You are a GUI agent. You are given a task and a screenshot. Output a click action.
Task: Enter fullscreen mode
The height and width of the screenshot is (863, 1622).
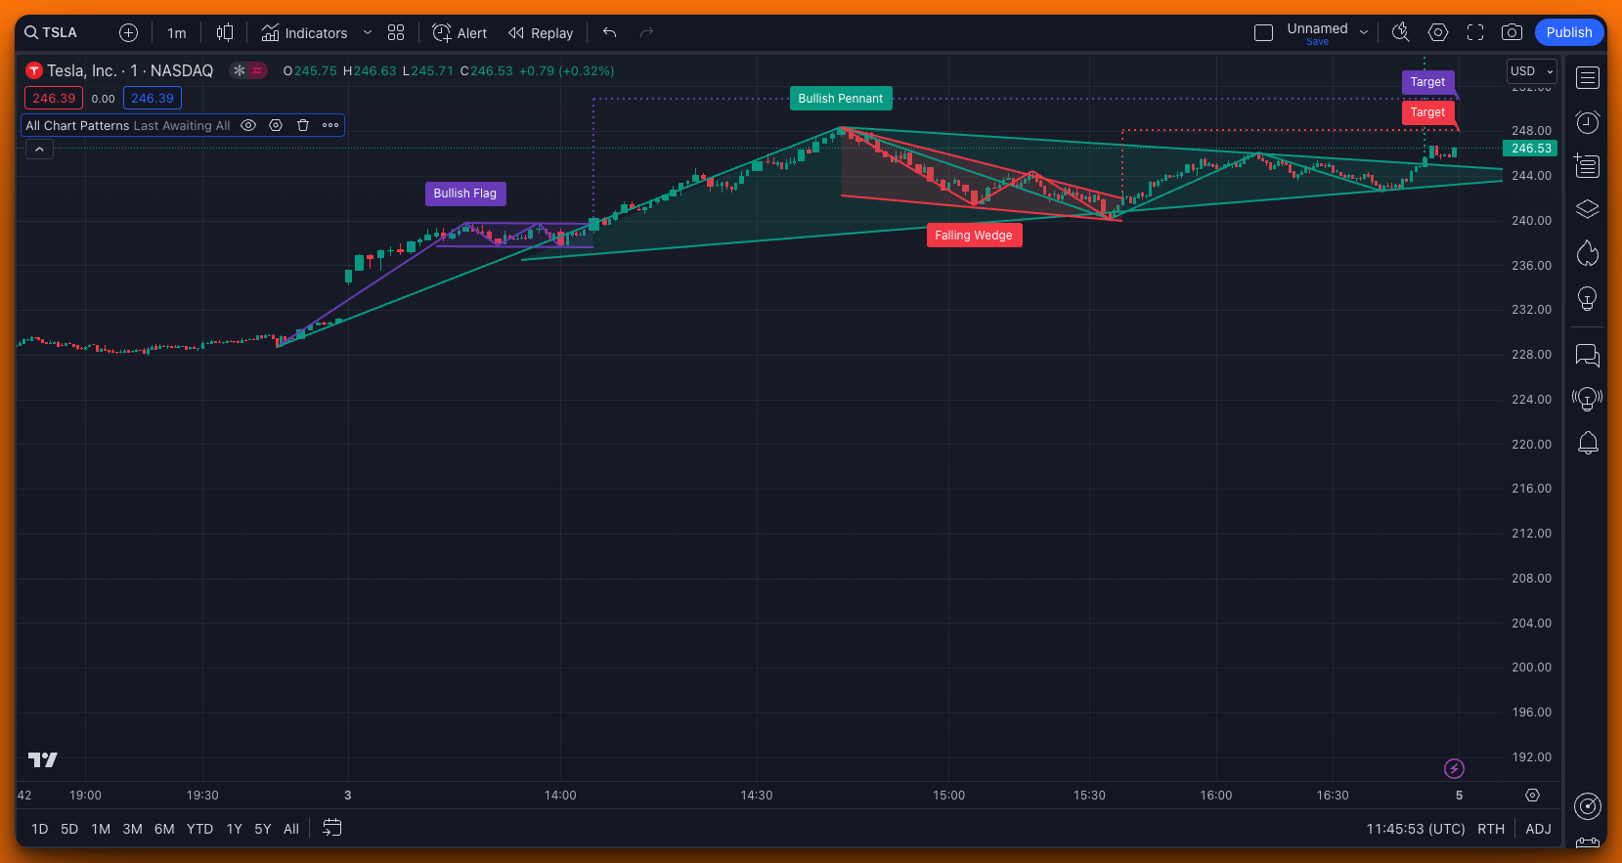click(1475, 32)
